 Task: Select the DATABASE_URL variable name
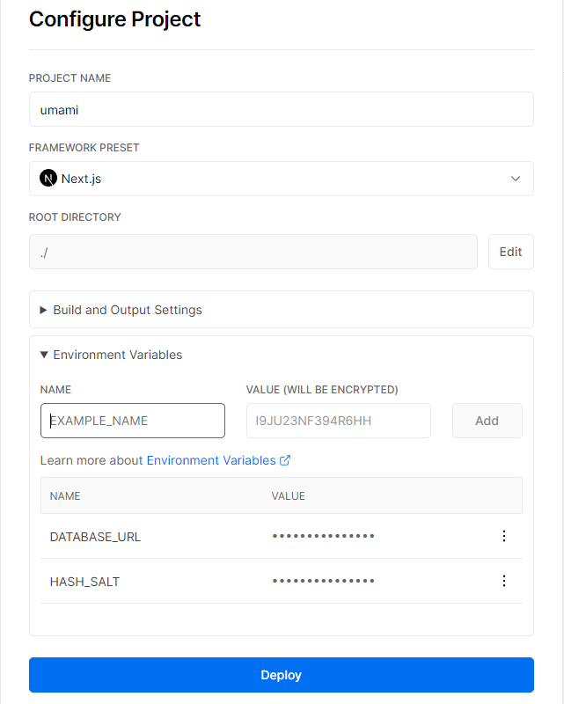pyautogui.click(x=95, y=537)
